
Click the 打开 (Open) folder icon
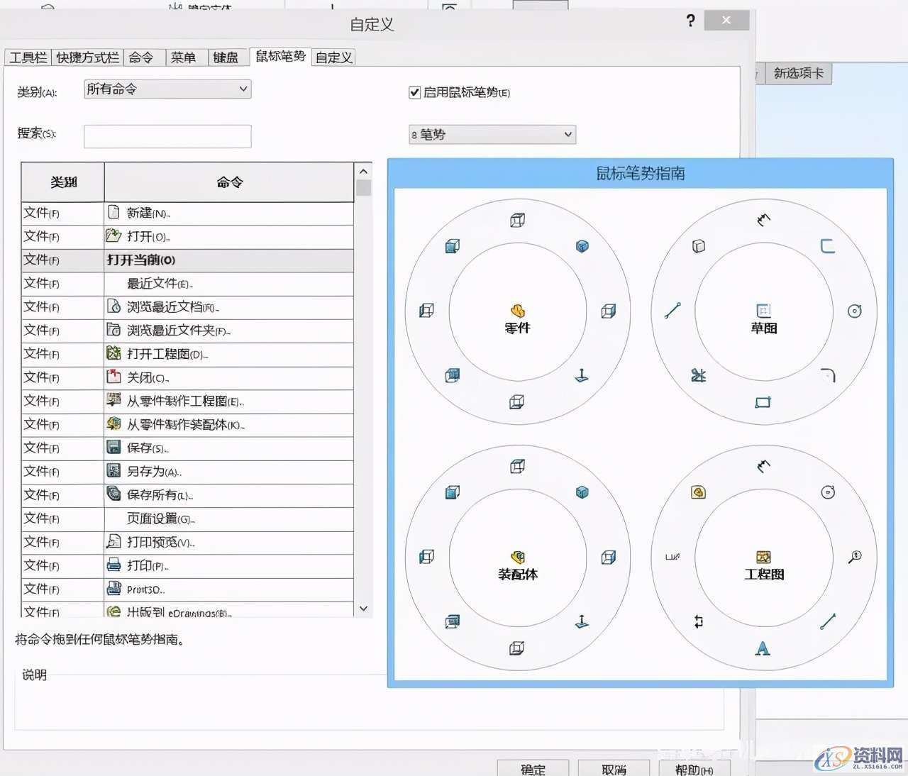[113, 237]
